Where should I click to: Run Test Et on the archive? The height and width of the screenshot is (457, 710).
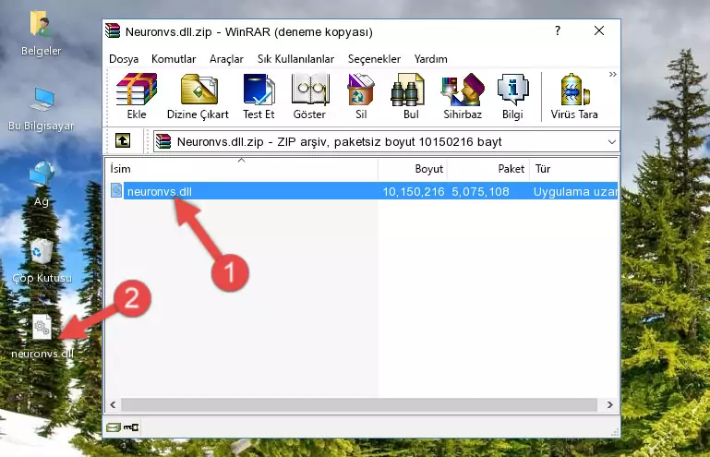click(x=259, y=96)
